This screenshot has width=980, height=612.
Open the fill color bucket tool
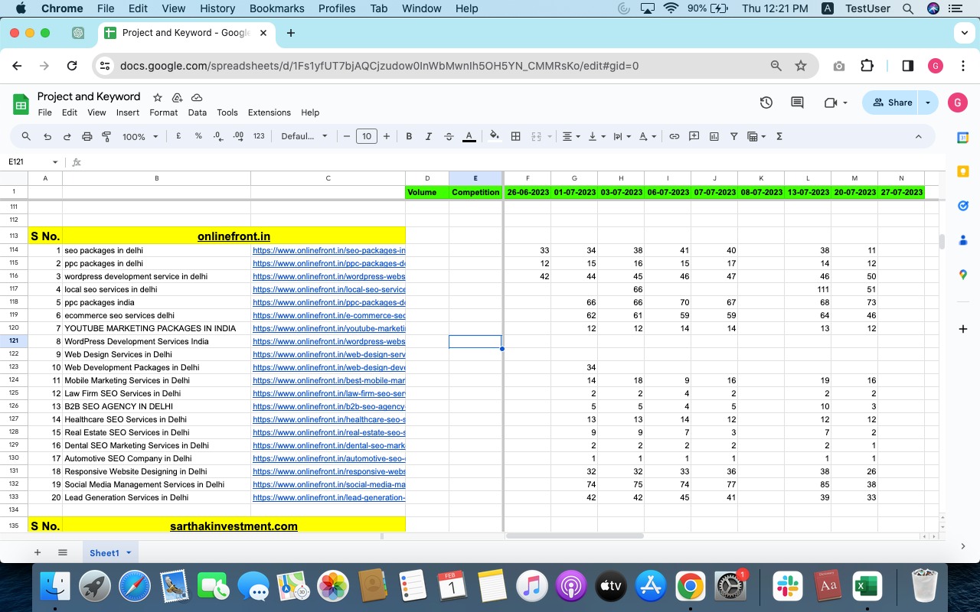[x=495, y=136]
